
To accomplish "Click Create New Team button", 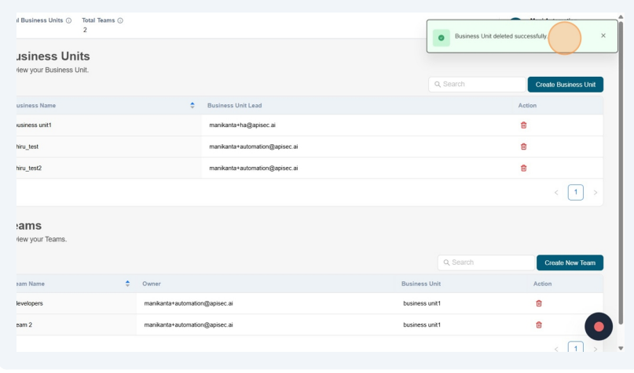I will 570,263.
